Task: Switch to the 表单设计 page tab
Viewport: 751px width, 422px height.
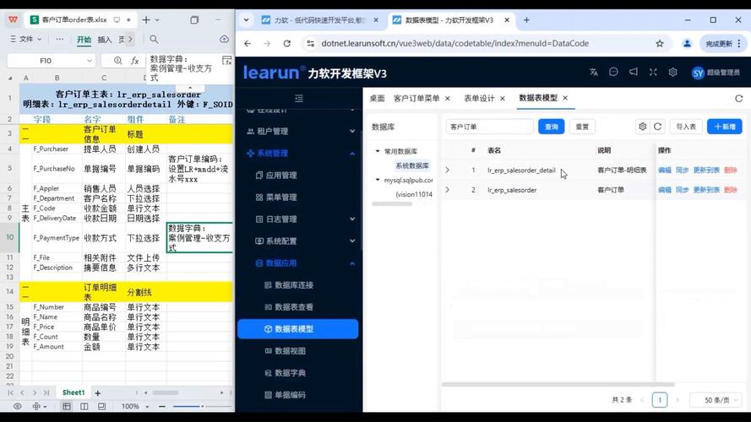Action: click(479, 98)
